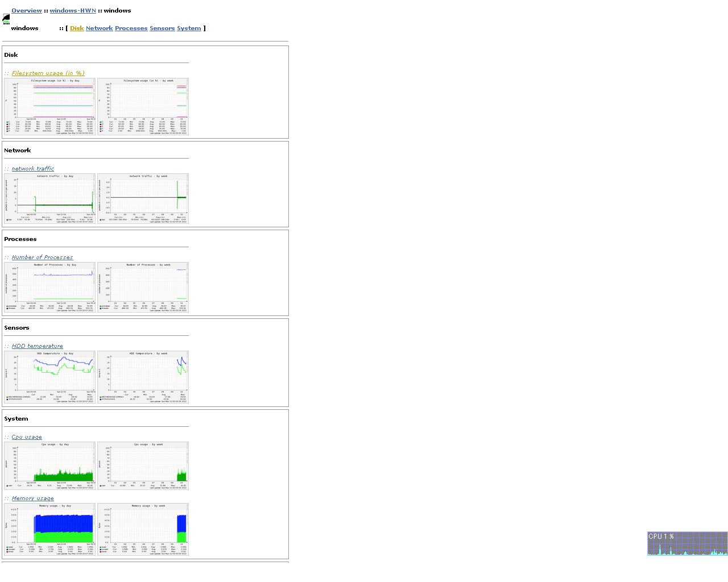Viewport: 728px width, 582px height.
Task: Open the windows-HWN breadcrumb link
Action: point(73,11)
